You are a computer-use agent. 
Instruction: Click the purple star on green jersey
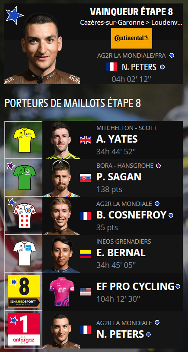click(11, 166)
